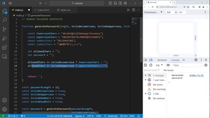Switch to the styles.css tab
Image resolution: width=210 pixels, height=118 pixels.
(65, 10)
